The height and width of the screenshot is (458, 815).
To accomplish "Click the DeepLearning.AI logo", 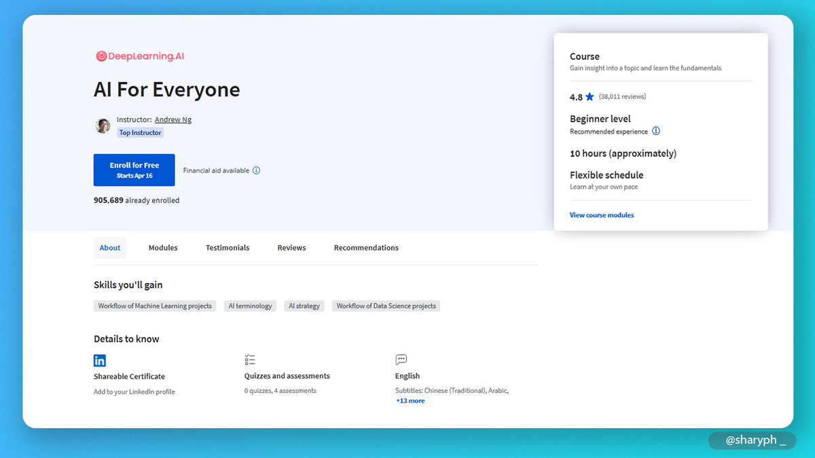I will click(x=140, y=56).
